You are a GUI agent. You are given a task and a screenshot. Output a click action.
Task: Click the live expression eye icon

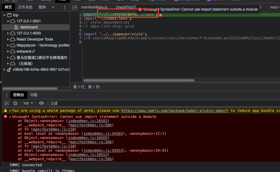click(41, 103)
